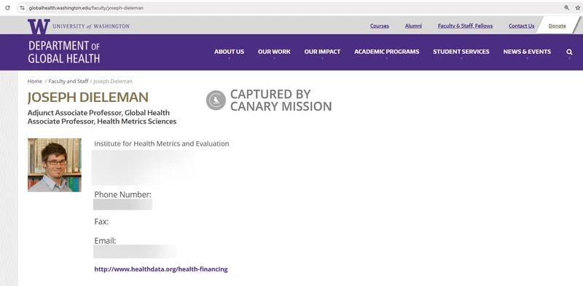Click the 'Fax:' label
Image resolution: width=583 pixels, height=286 pixels.
point(101,222)
